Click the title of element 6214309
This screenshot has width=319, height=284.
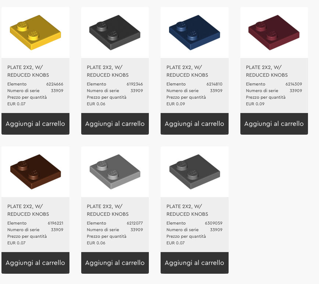tap(267, 71)
